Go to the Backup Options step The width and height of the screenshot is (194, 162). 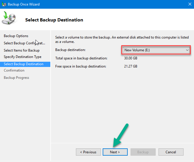click(16, 36)
